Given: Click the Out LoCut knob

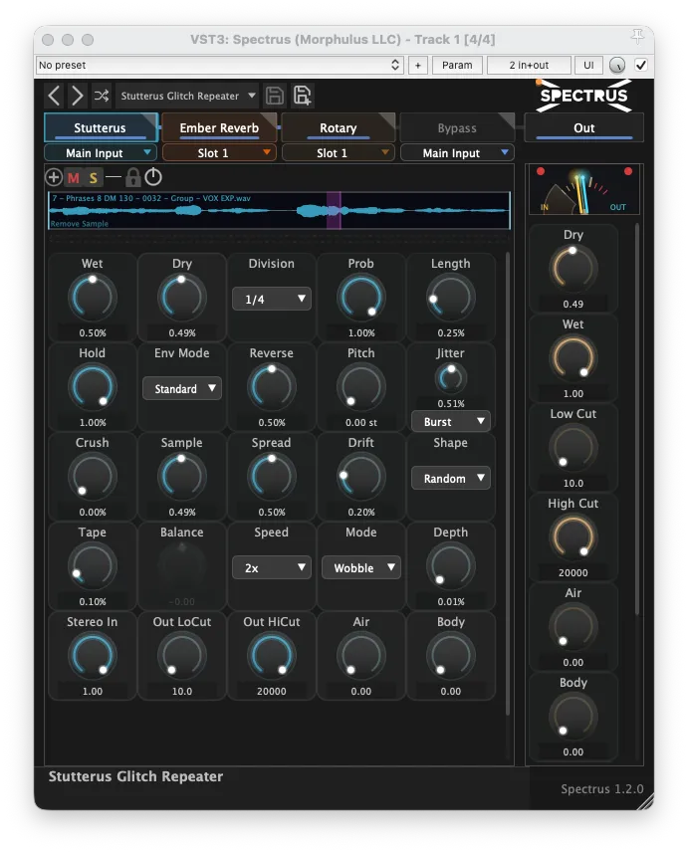Looking at the screenshot, I should [x=182, y=656].
